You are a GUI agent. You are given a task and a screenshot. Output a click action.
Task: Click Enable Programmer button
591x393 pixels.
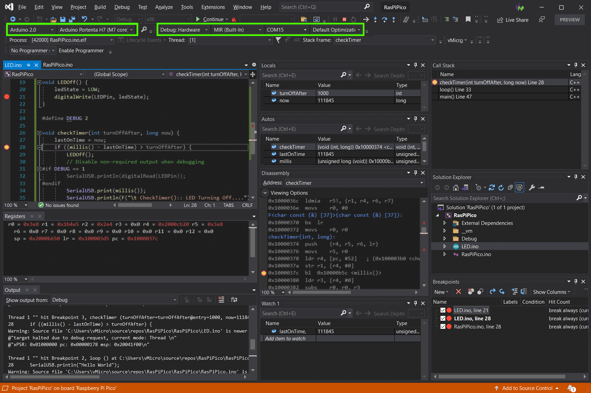pos(81,50)
